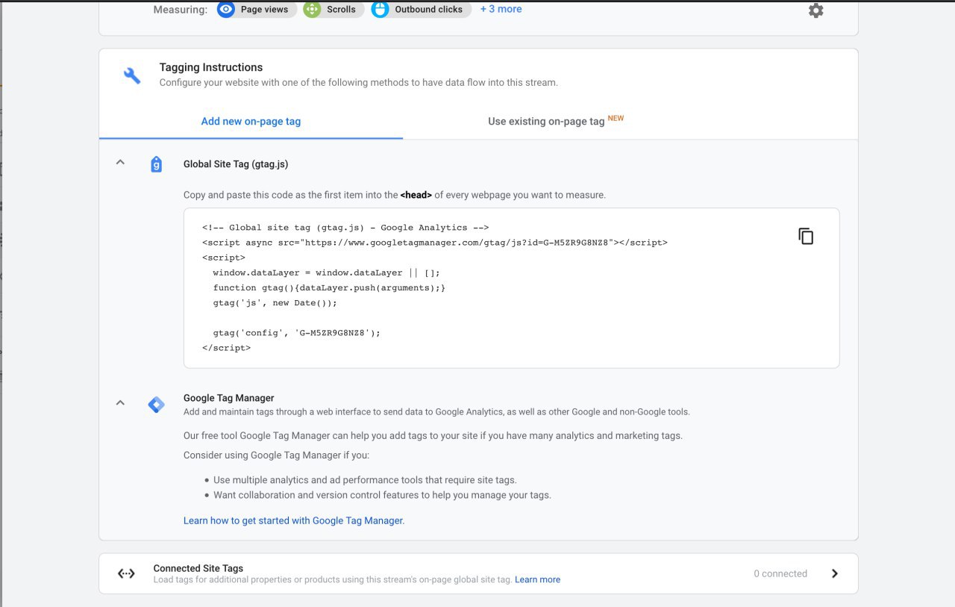Click the window.dataLayer code line
Screen dimensions: 955x607
tap(326, 273)
